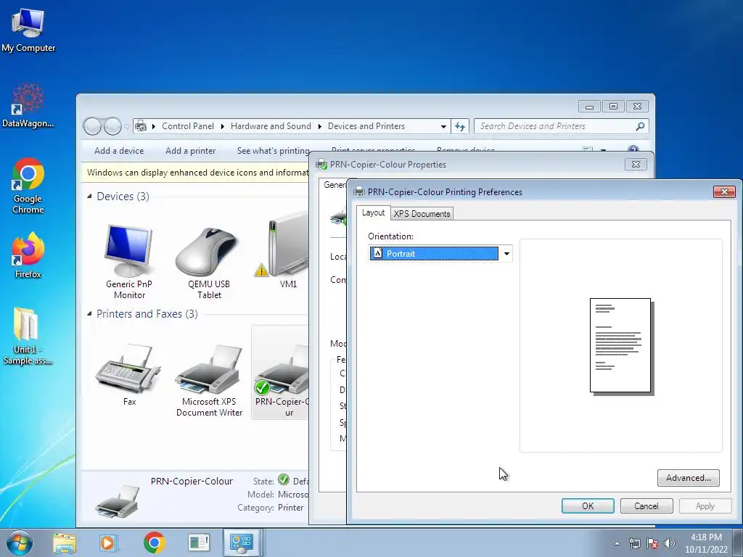Open Windows Explorer from the taskbar
This screenshot has width=743, height=557.
[x=65, y=542]
